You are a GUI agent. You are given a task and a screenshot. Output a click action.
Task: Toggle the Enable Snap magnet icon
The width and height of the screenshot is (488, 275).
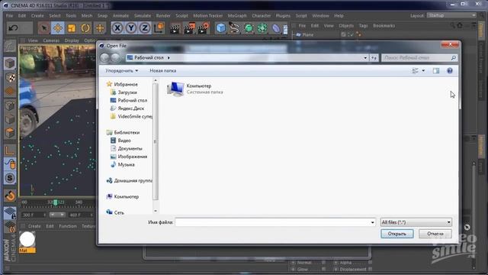pyautogui.click(x=10, y=196)
